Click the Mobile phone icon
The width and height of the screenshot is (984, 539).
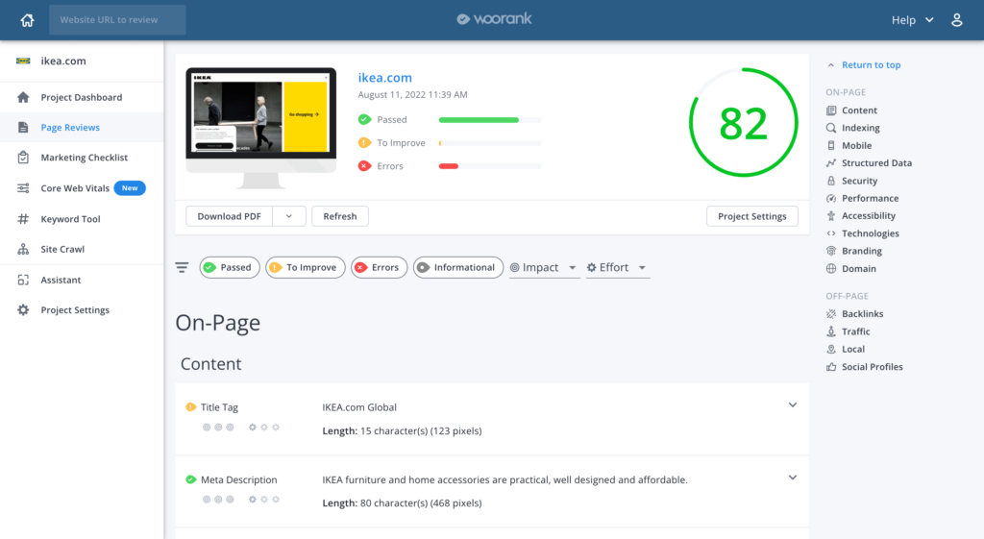[x=831, y=146]
